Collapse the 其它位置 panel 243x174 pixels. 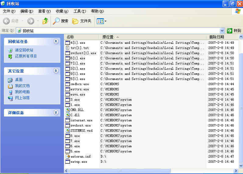56,71
